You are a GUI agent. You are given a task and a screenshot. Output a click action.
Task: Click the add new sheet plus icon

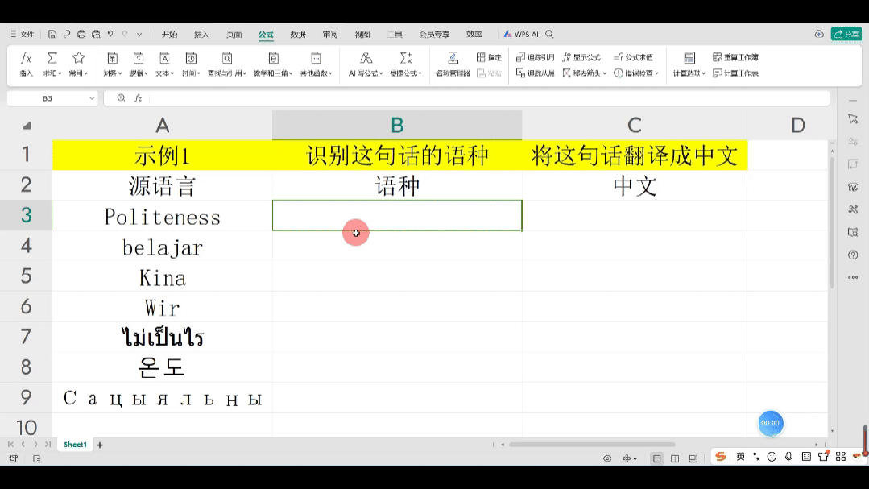(100, 445)
